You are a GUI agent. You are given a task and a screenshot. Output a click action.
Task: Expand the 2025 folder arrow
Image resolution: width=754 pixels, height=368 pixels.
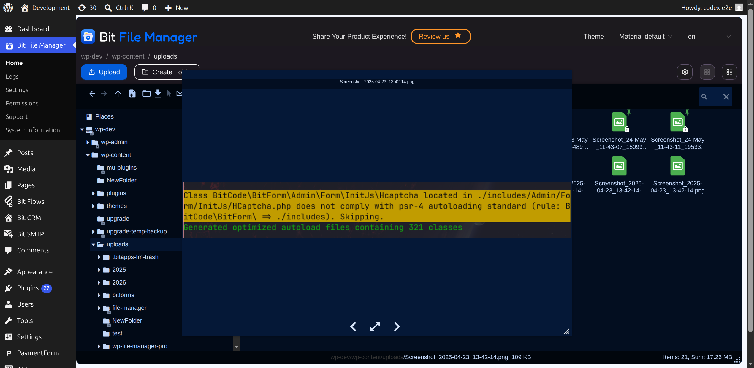[x=99, y=270]
